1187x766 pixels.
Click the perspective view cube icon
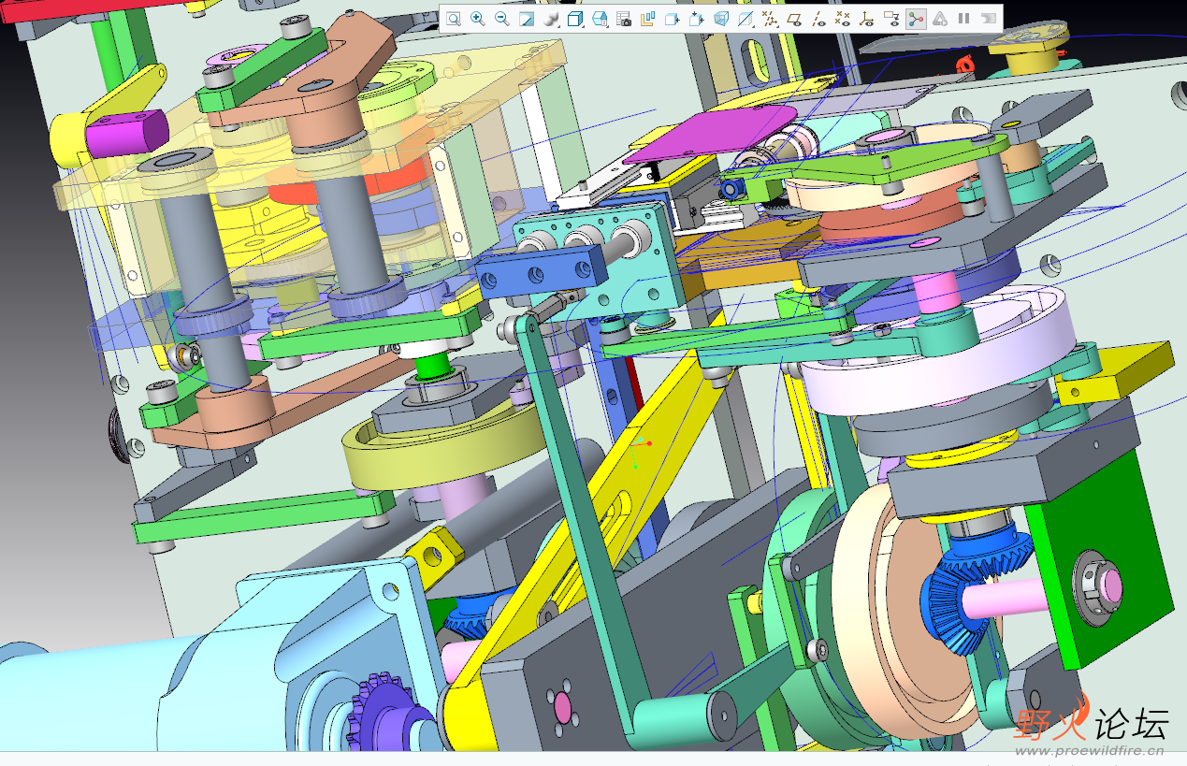pos(721,19)
